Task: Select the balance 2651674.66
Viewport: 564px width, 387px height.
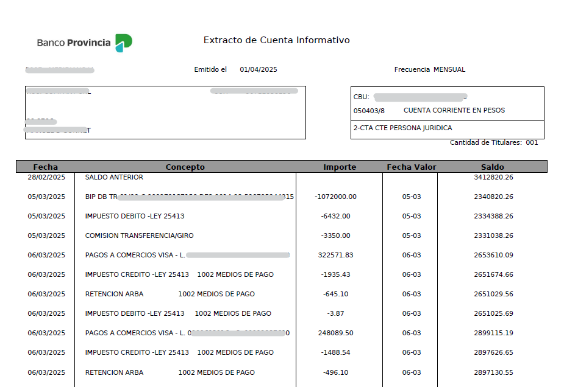Action: [493, 274]
